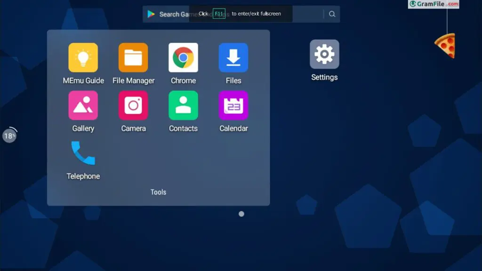Click the hanging pizza slice icon

click(x=445, y=46)
